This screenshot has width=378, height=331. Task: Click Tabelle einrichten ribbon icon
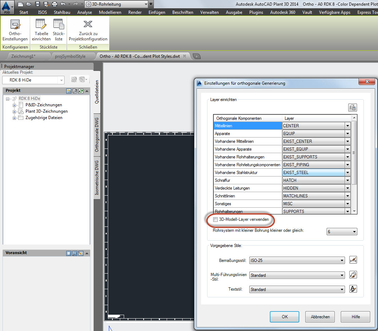pos(41,30)
